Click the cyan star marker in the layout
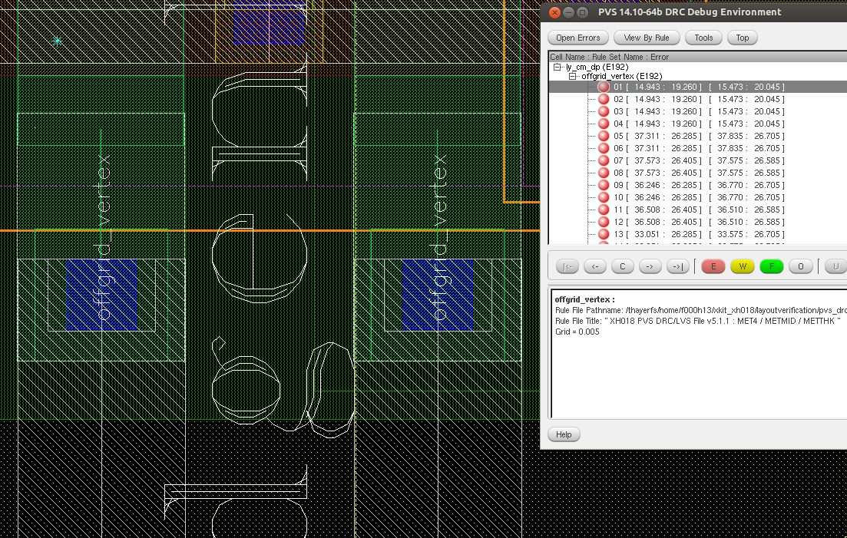Screen dimensions: 847x538 pos(58,41)
